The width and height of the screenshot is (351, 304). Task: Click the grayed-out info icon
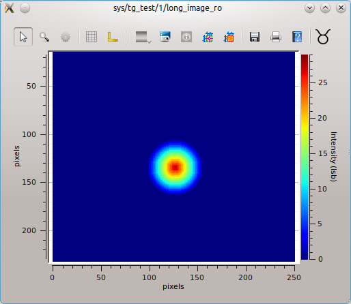pyautogui.click(x=186, y=37)
